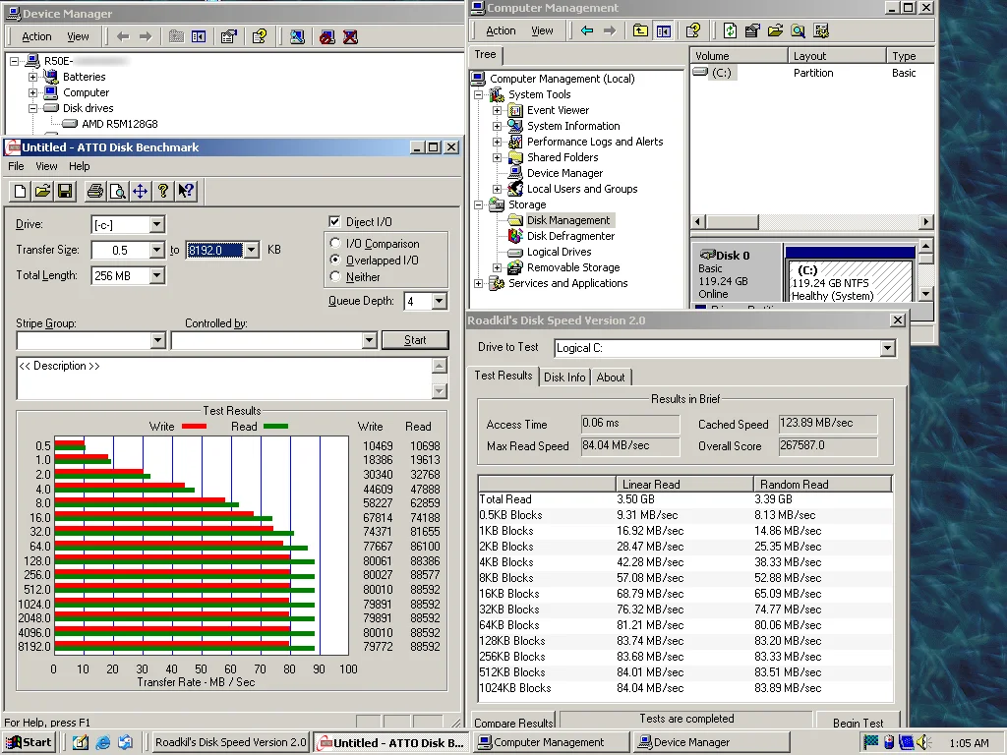The height and width of the screenshot is (755, 1007).
Task: Click the Print icon in ATTO toolbar
Action: (x=95, y=191)
